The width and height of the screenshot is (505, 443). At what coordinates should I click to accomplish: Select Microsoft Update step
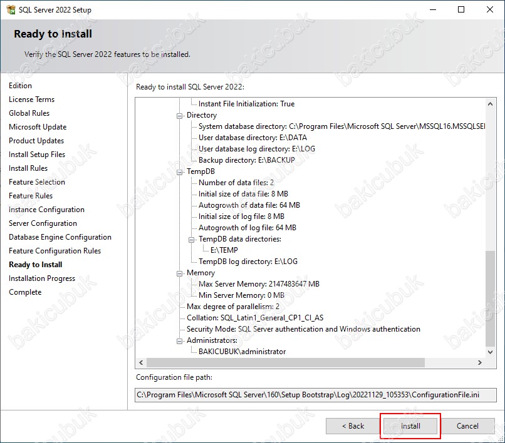click(x=38, y=127)
